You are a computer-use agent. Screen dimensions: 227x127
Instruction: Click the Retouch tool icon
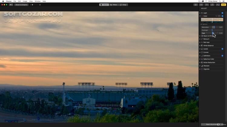202,39
